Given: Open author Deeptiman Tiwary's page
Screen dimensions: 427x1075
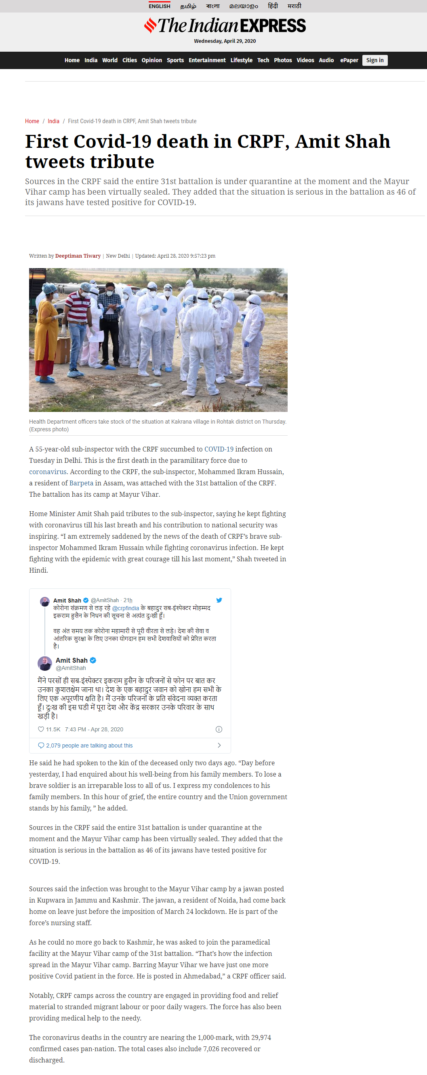Looking at the screenshot, I should tap(78, 256).
